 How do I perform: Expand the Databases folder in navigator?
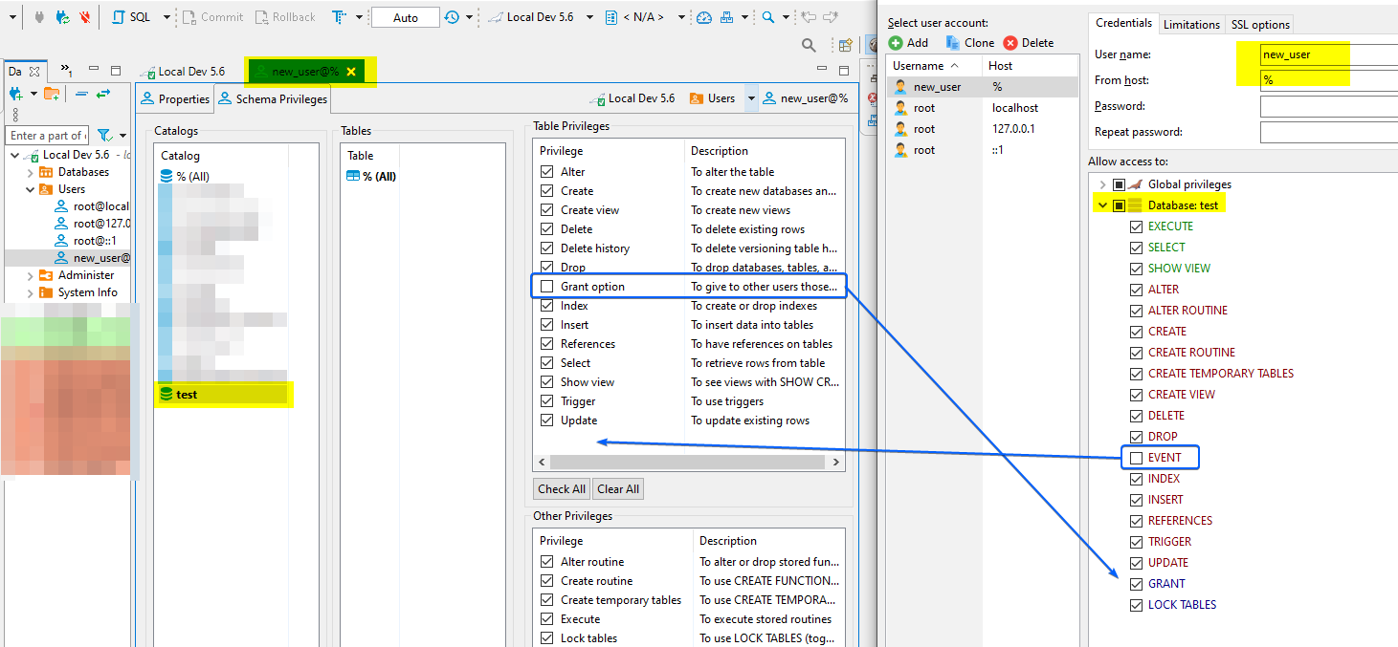tap(31, 172)
